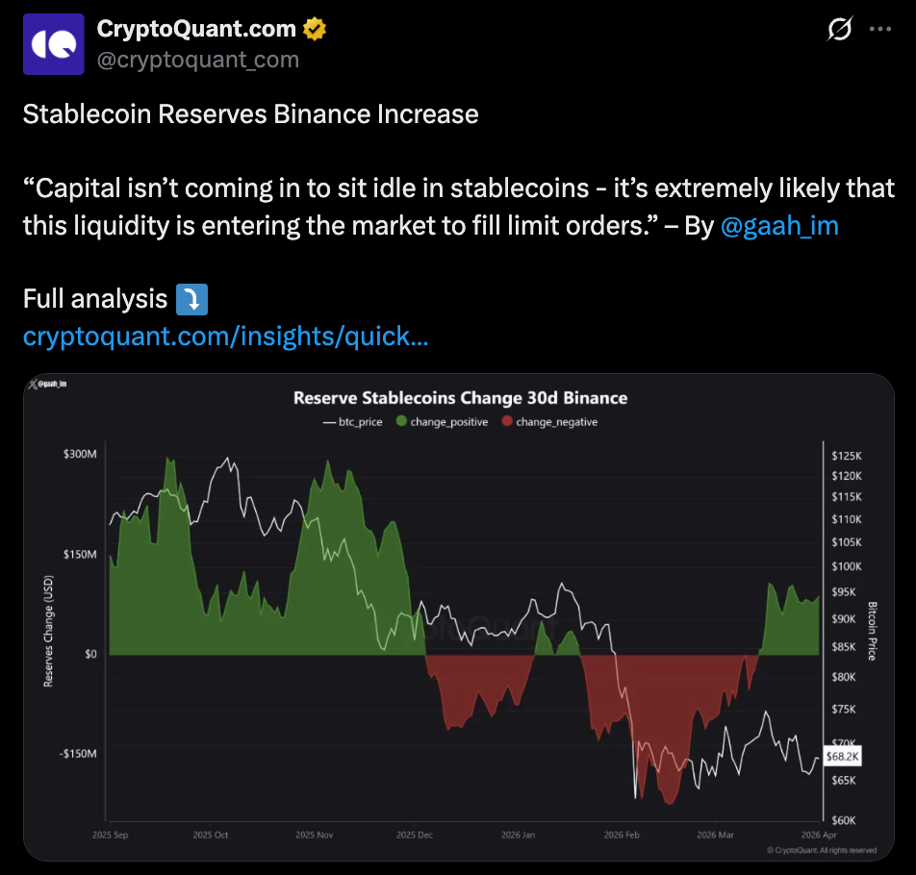Image resolution: width=916 pixels, height=875 pixels.
Task: Open the Grok slashed-circle icon
Action: pos(839,30)
